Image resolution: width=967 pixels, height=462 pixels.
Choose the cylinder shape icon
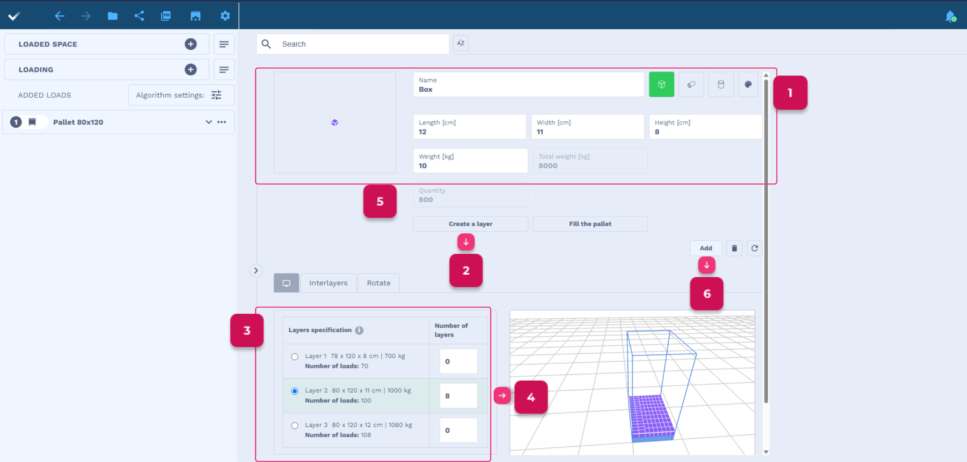721,84
